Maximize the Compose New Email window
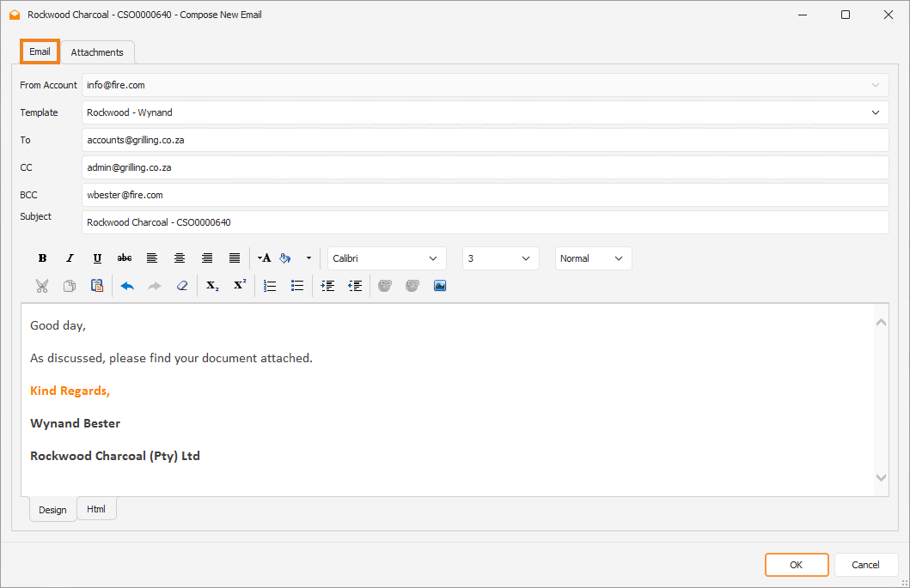The image size is (910, 588). coord(846,15)
